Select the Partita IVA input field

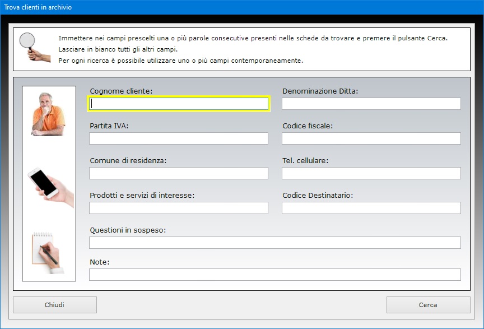click(x=179, y=138)
